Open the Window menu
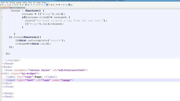 [x=44, y=3]
